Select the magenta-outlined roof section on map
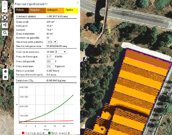Viewport: 172px width, 135px height. click(x=148, y=60)
